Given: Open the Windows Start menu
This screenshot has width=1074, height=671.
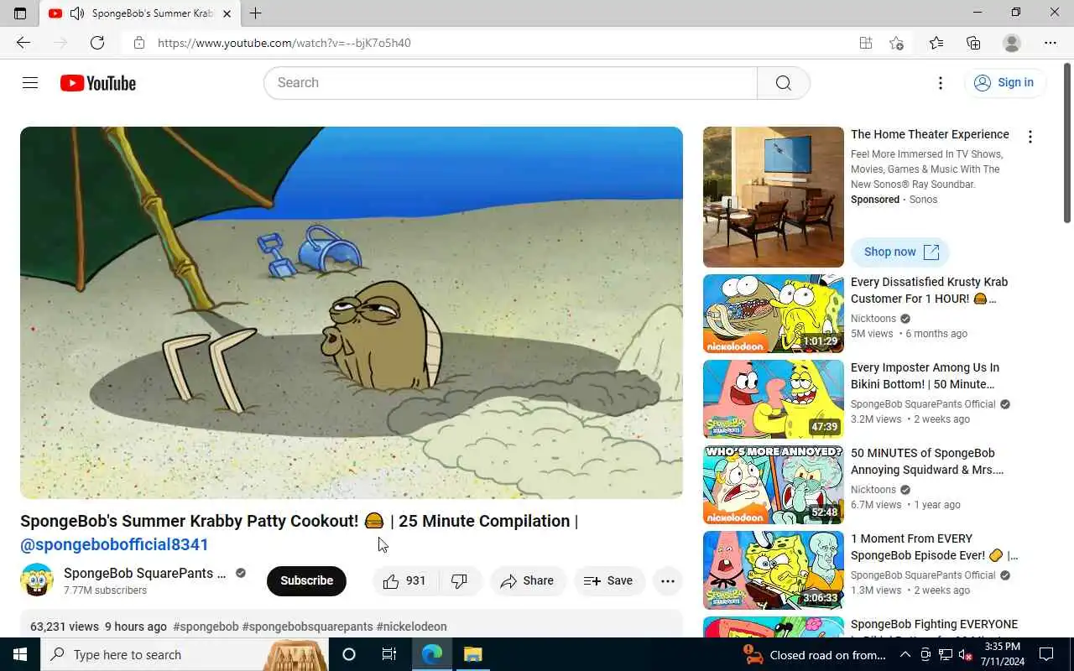Looking at the screenshot, I should 20,654.
